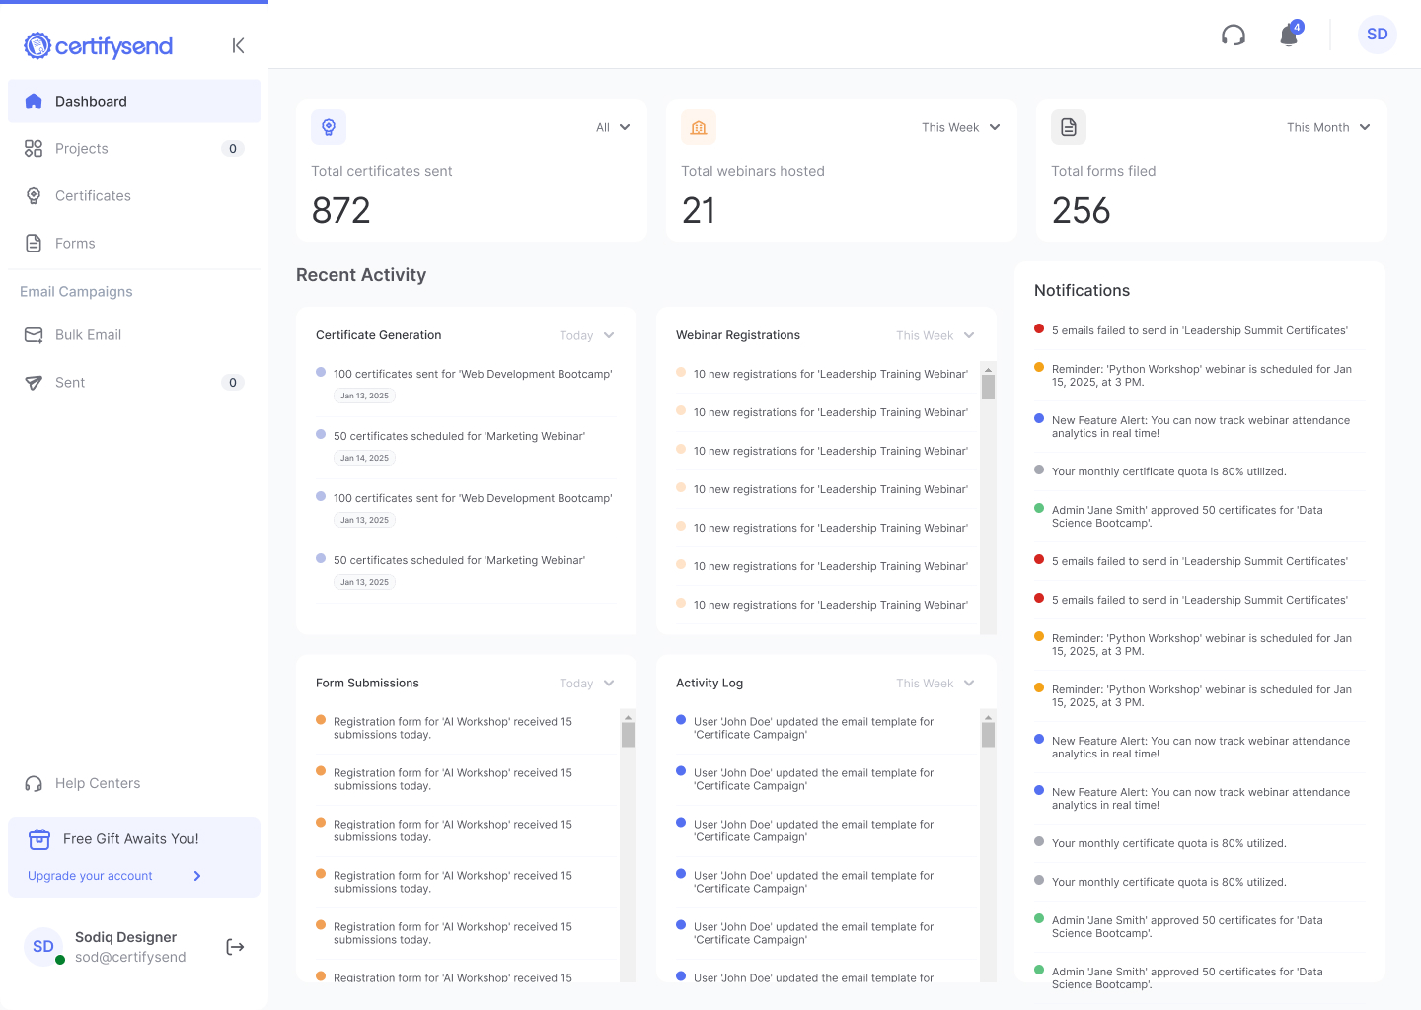
Task: Click the Free Gift Awaits You banner title
Action: click(x=131, y=839)
